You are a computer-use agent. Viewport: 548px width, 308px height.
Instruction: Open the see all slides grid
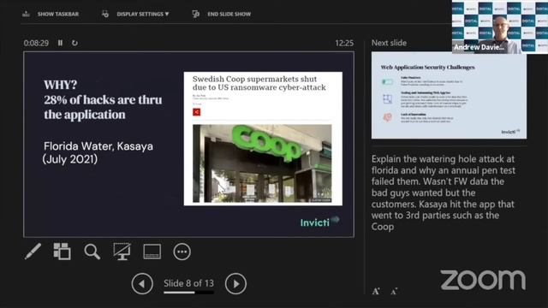(x=63, y=252)
